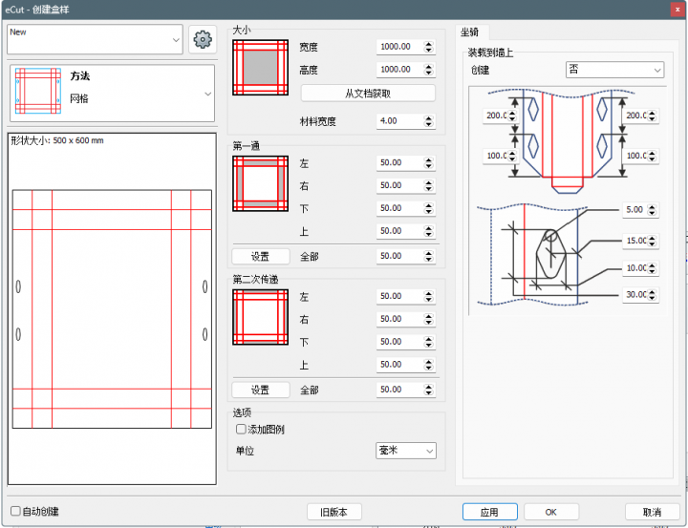Screen dimensions: 688x528
Task: Click the 大小 size preview icon
Action: 259,67
